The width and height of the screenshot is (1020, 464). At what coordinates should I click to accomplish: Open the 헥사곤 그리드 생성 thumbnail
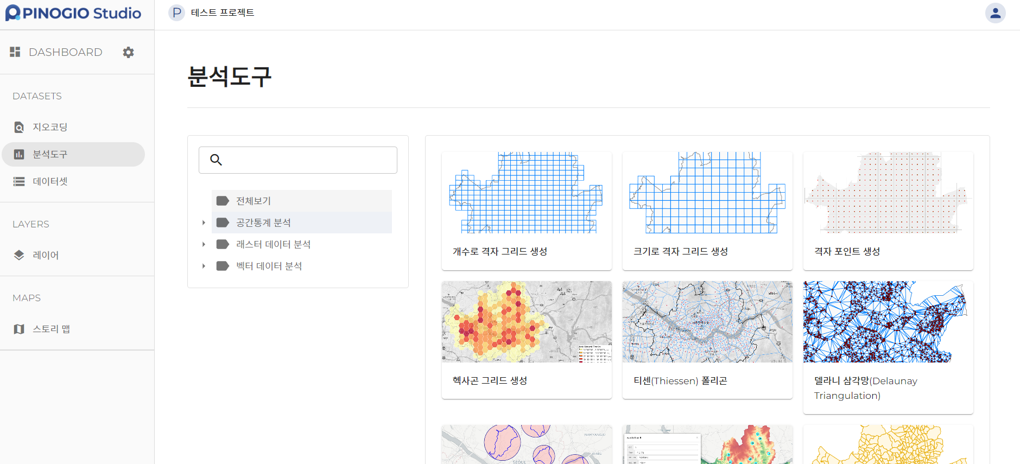527,321
